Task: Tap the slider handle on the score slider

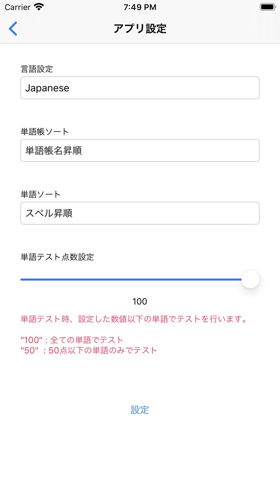Action: pyautogui.click(x=251, y=279)
